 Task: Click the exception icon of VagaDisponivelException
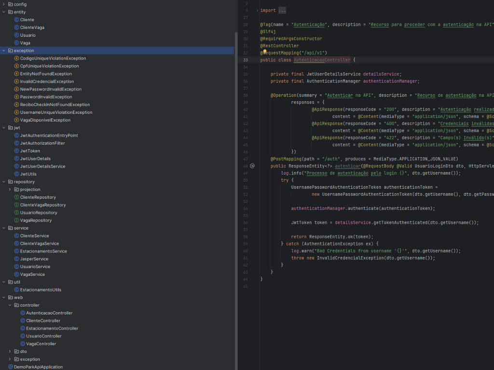[x=17, y=120]
